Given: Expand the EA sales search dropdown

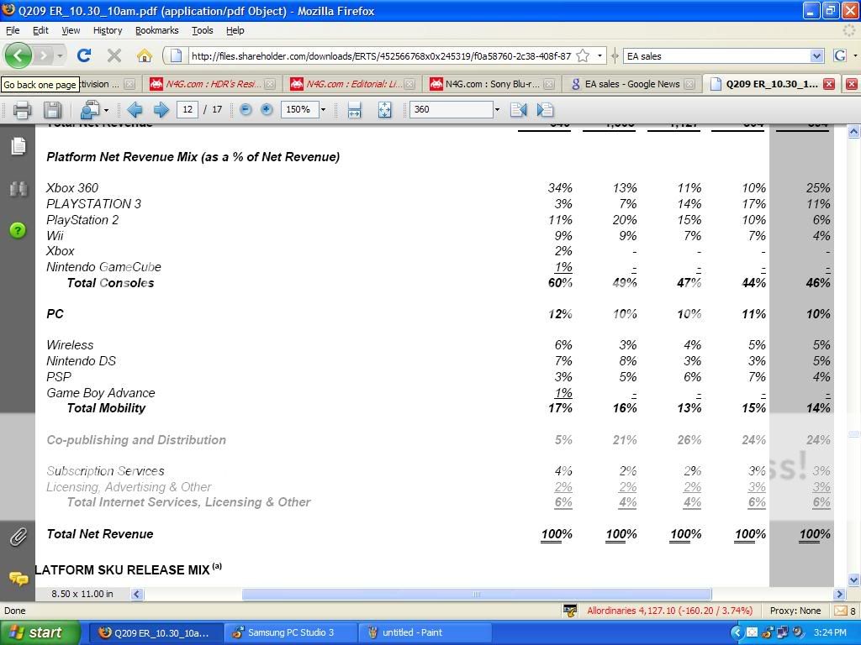Looking at the screenshot, I should click(x=816, y=56).
